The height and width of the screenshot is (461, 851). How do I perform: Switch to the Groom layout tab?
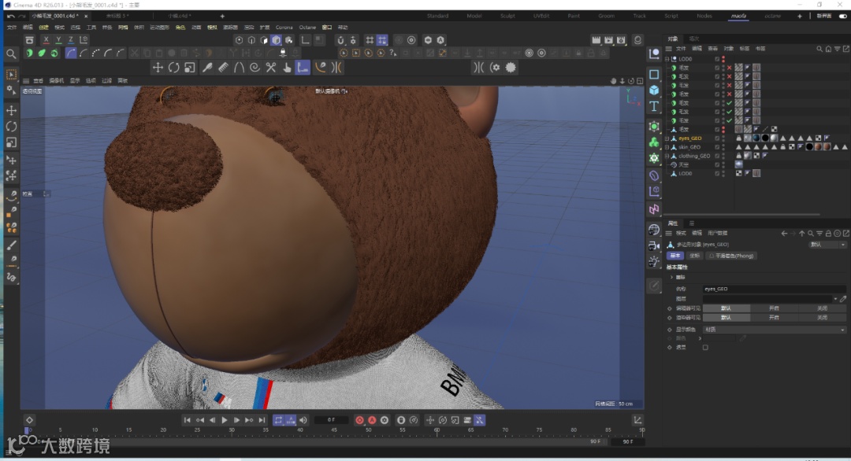click(x=606, y=17)
